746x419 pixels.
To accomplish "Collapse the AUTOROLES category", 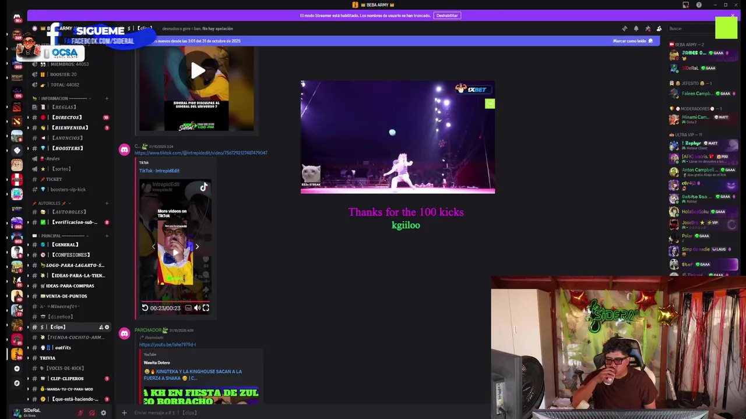I will click(52, 203).
